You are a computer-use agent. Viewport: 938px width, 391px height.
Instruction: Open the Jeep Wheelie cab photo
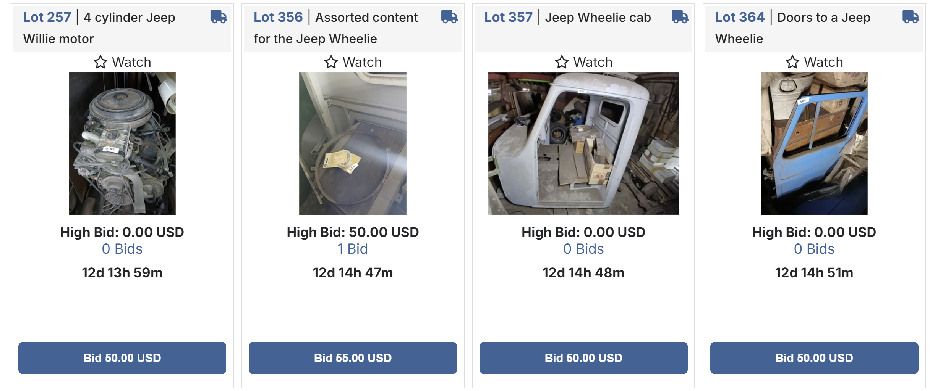(583, 143)
